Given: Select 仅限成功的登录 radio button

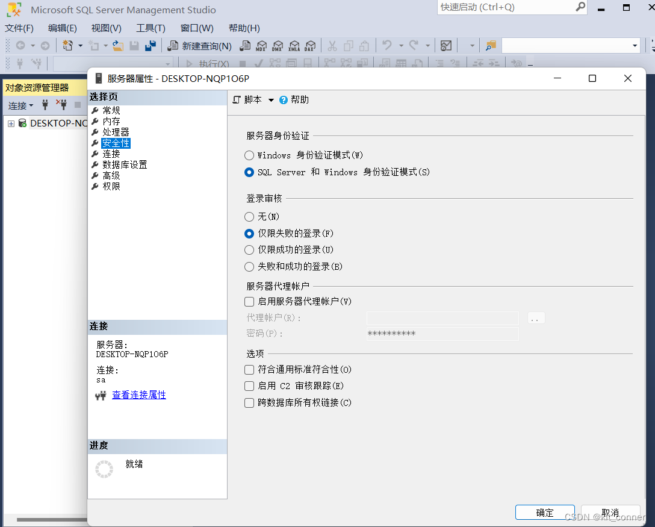Looking at the screenshot, I should pyautogui.click(x=249, y=250).
